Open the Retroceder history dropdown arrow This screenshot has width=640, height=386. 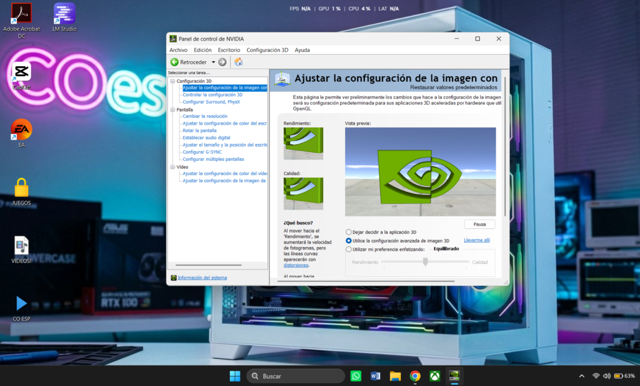point(213,62)
